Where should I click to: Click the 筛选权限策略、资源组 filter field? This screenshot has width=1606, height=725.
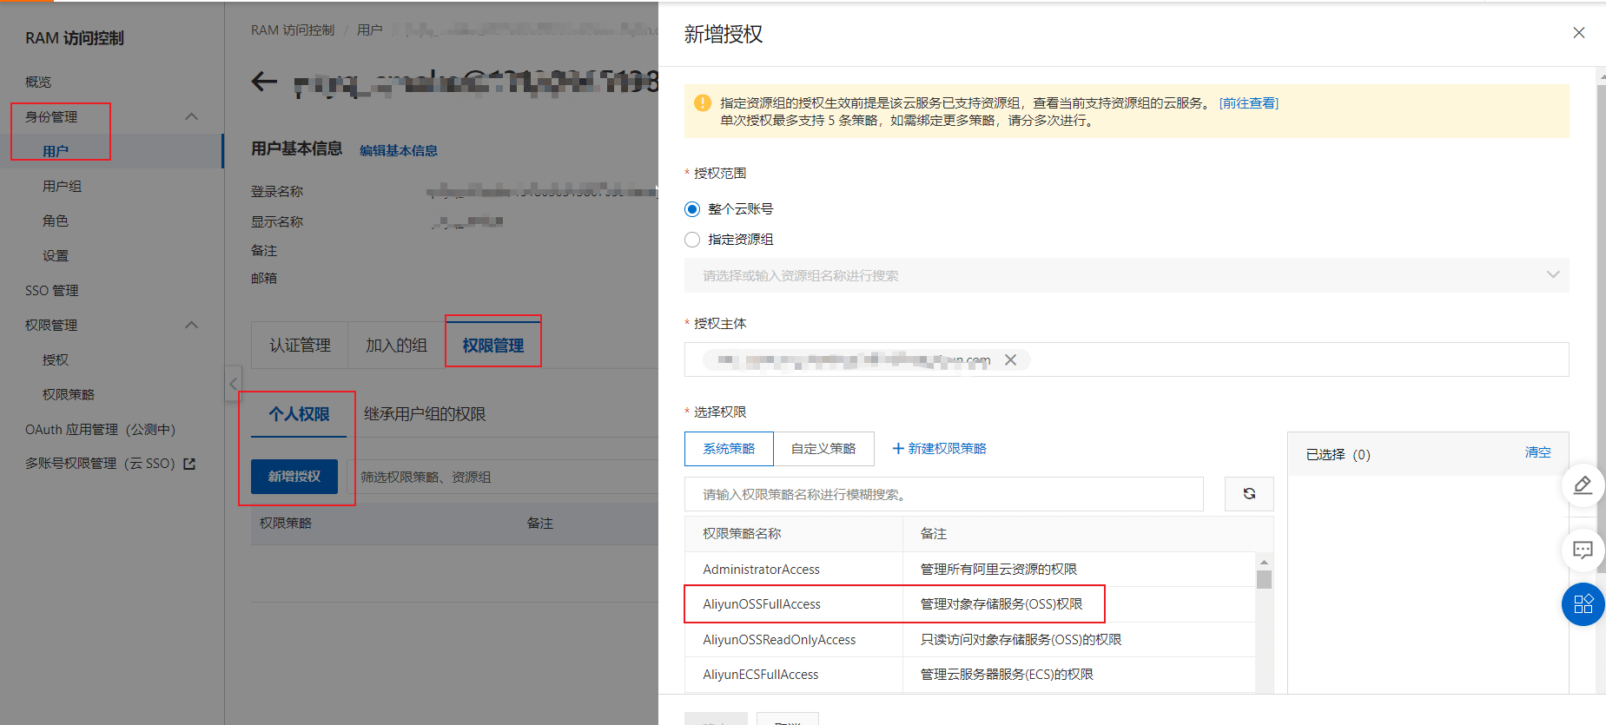[x=504, y=477]
